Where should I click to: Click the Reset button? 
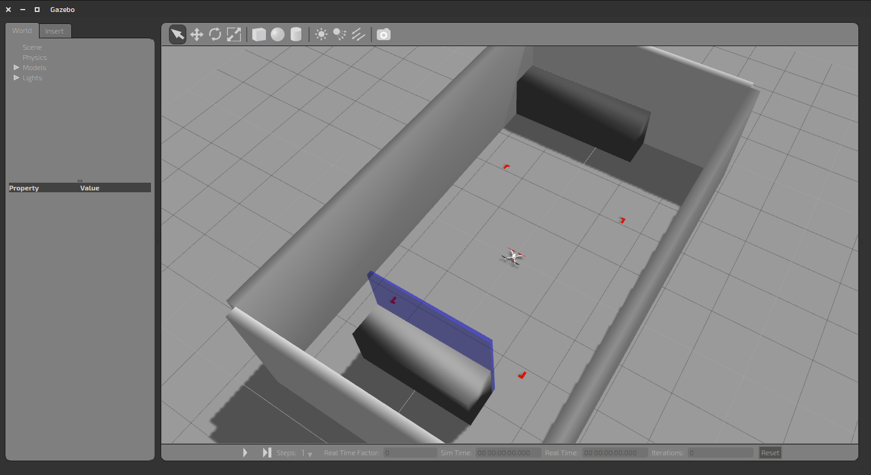(770, 453)
